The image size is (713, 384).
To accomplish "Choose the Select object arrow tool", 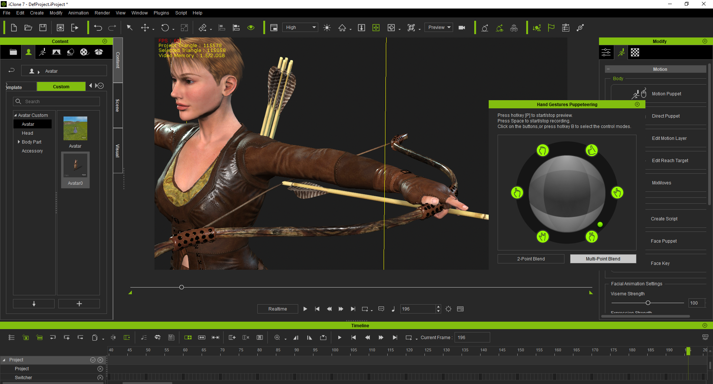I will coord(130,27).
